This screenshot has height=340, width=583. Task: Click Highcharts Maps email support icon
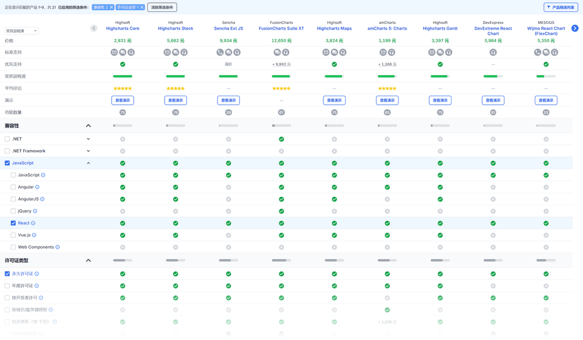326,52
